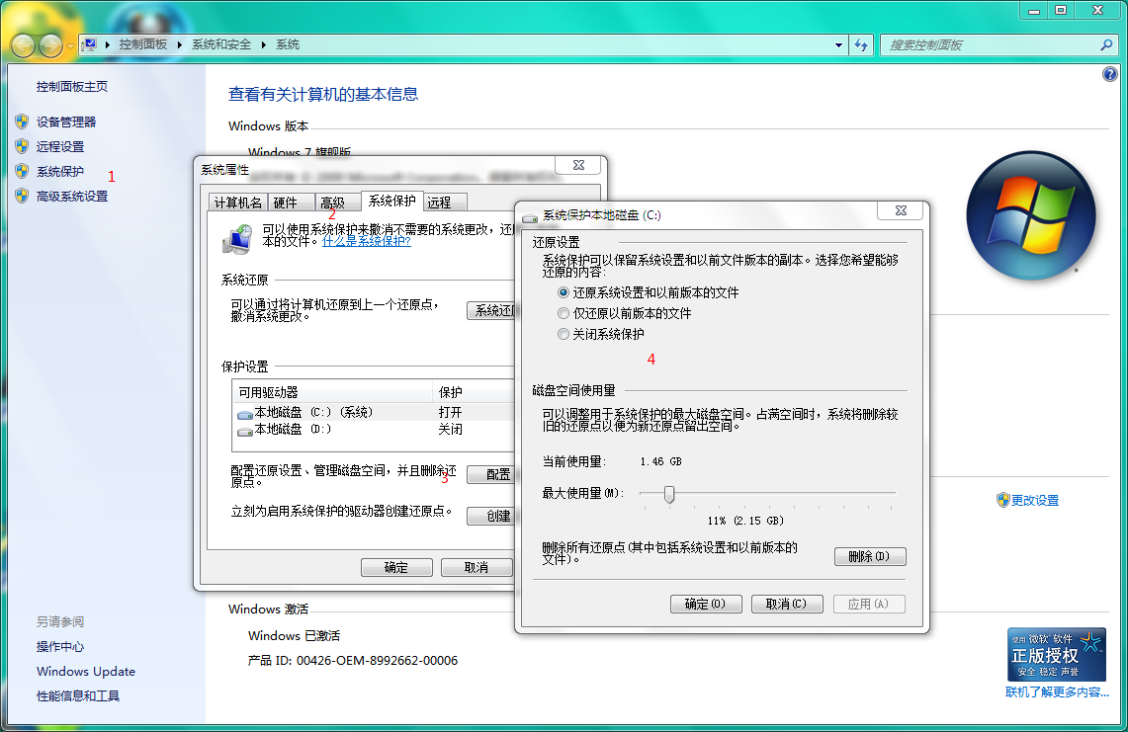Image resolution: width=1128 pixels, height=732 pixels.
Task: Click the 正版授权 genuine software badge
Action: pos(1056,654)
